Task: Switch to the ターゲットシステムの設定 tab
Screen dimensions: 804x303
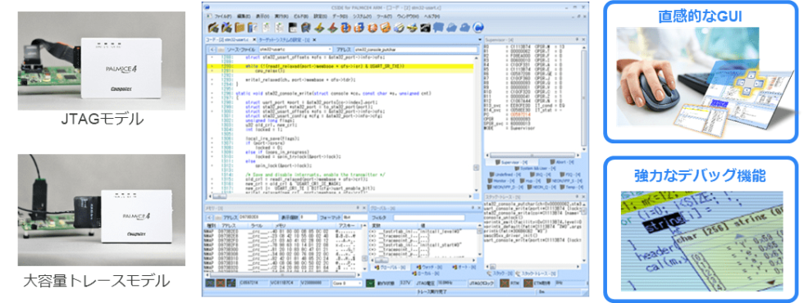Action: [x=284, y=40]
